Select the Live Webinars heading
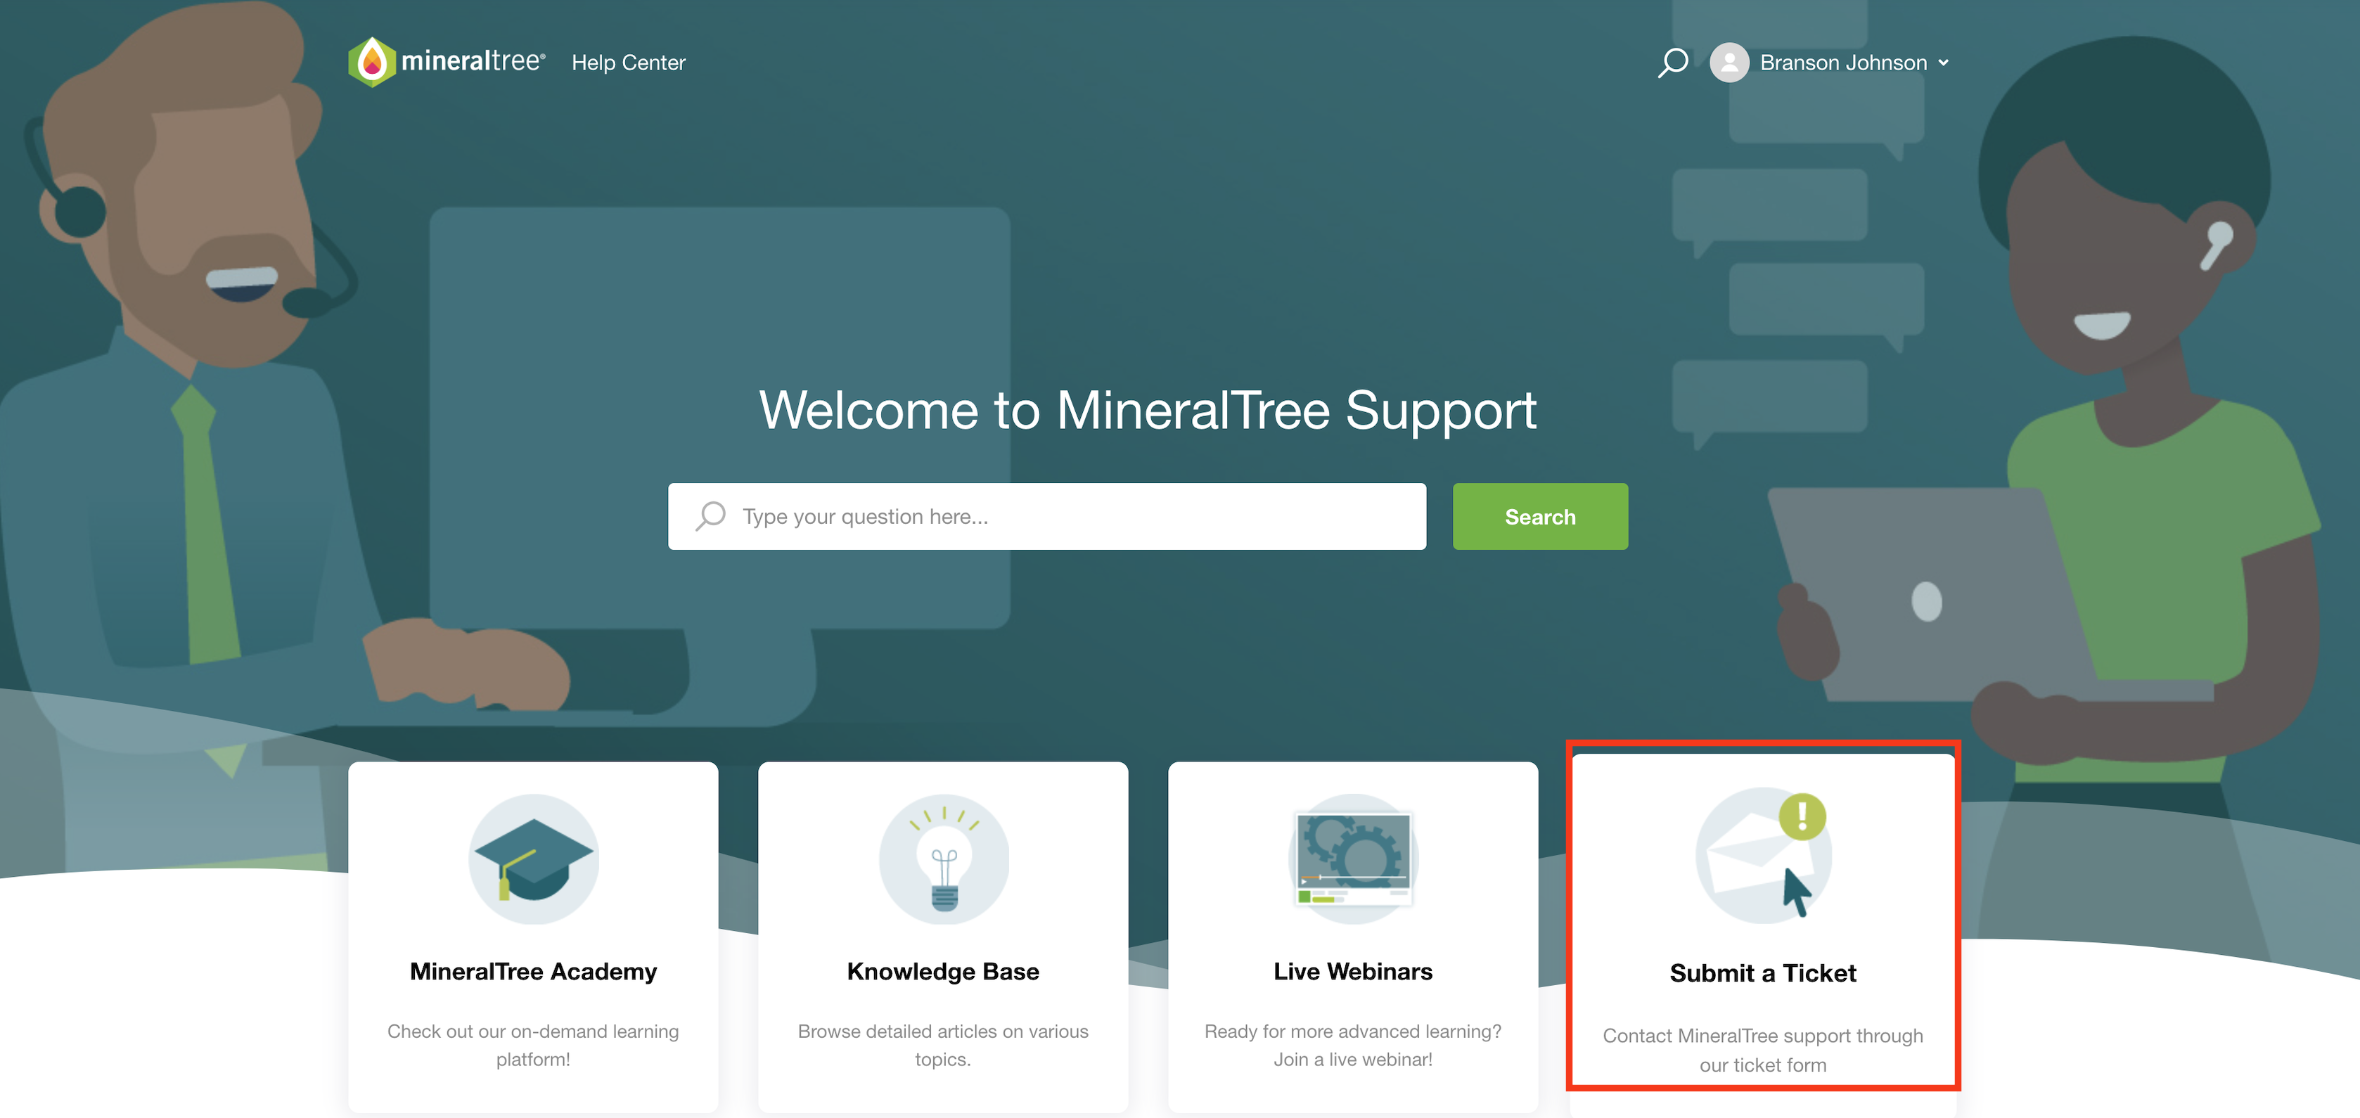 1352,971
